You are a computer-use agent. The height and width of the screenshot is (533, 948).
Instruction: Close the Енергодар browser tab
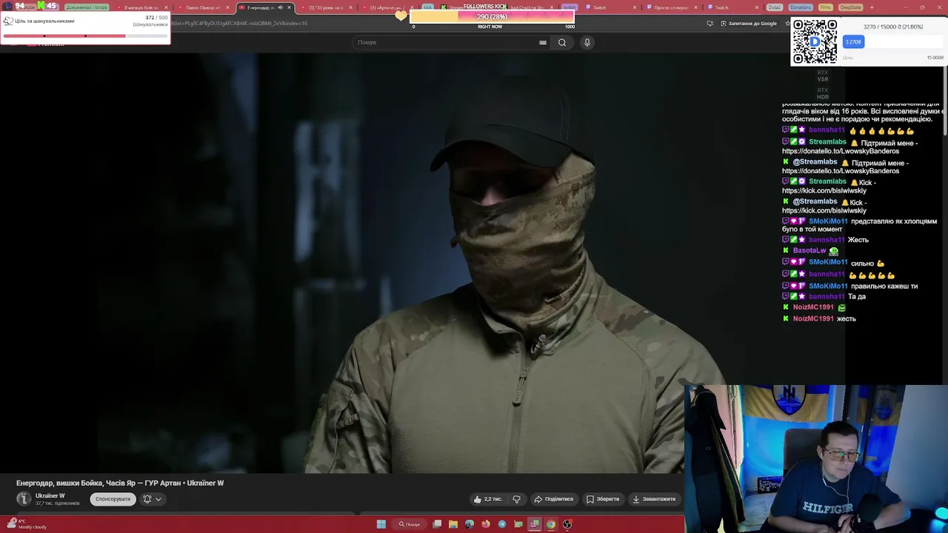289,7
